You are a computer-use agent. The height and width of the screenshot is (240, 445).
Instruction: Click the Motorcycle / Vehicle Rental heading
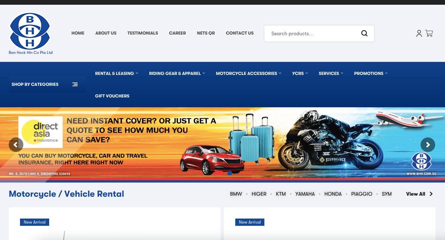66,194
